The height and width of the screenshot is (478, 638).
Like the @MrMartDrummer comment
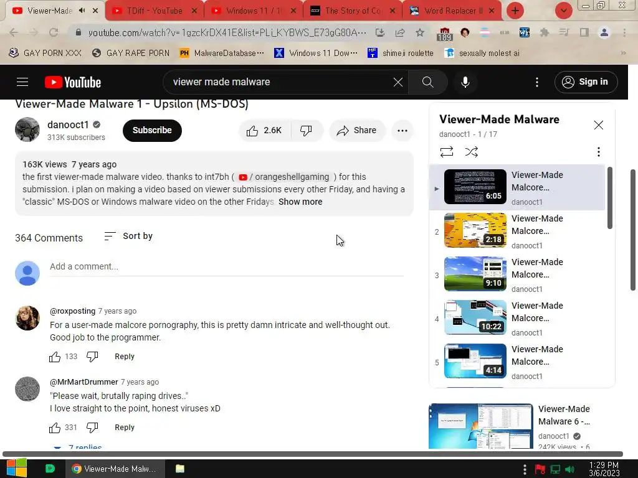click(55, 428)
